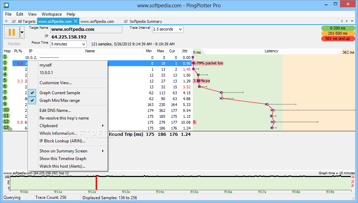Click the hop 11 green circle
Viewport: 358px width, 203px height.
click(6, 116)
